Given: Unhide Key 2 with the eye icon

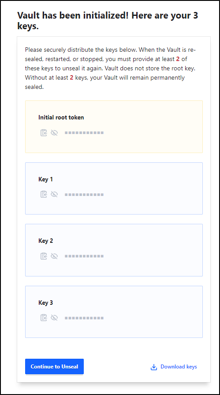Looking at the screenshot, I should pos(54,256).
